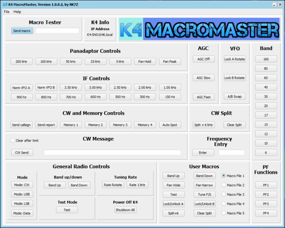Set mode to Data
Image resolution: width=285 pixels, height=228 pixels.
[22, 213]
